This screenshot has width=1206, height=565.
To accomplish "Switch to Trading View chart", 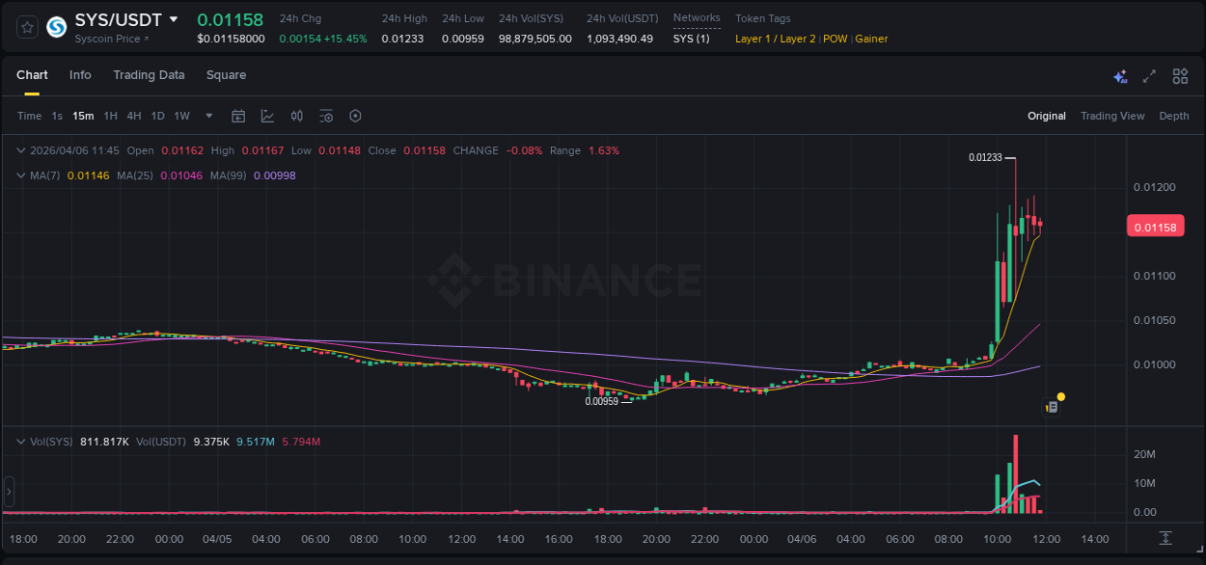I will pyautogui.click(x=1112, y=116).
